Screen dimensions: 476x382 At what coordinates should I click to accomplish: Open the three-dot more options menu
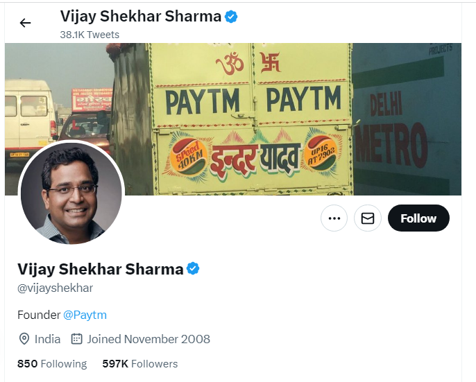(334, 218)
